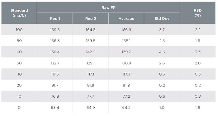This screenshot has height=116, width=218.
Task: Select Std Dev value 4.6
Action: 162,52
